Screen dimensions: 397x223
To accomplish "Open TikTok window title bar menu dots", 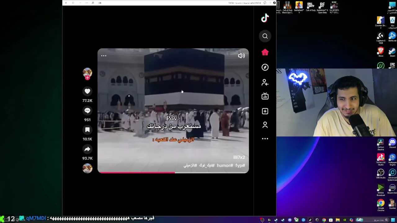I will (x=87, y=3).
